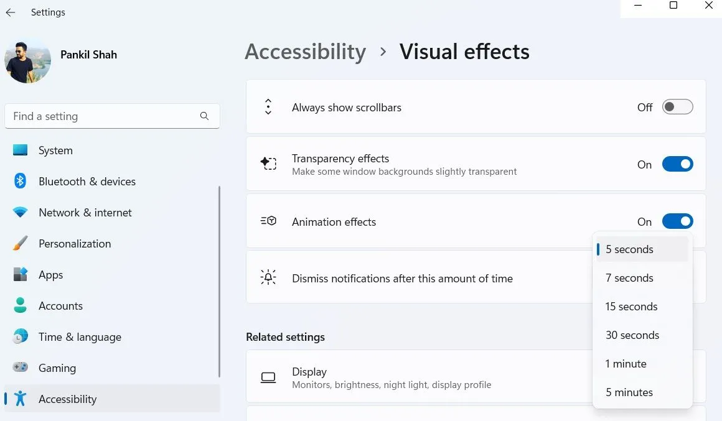This screenshot has height=421, width=722.
Task: Click Transparency effects label
Action: tap(340, 159)
